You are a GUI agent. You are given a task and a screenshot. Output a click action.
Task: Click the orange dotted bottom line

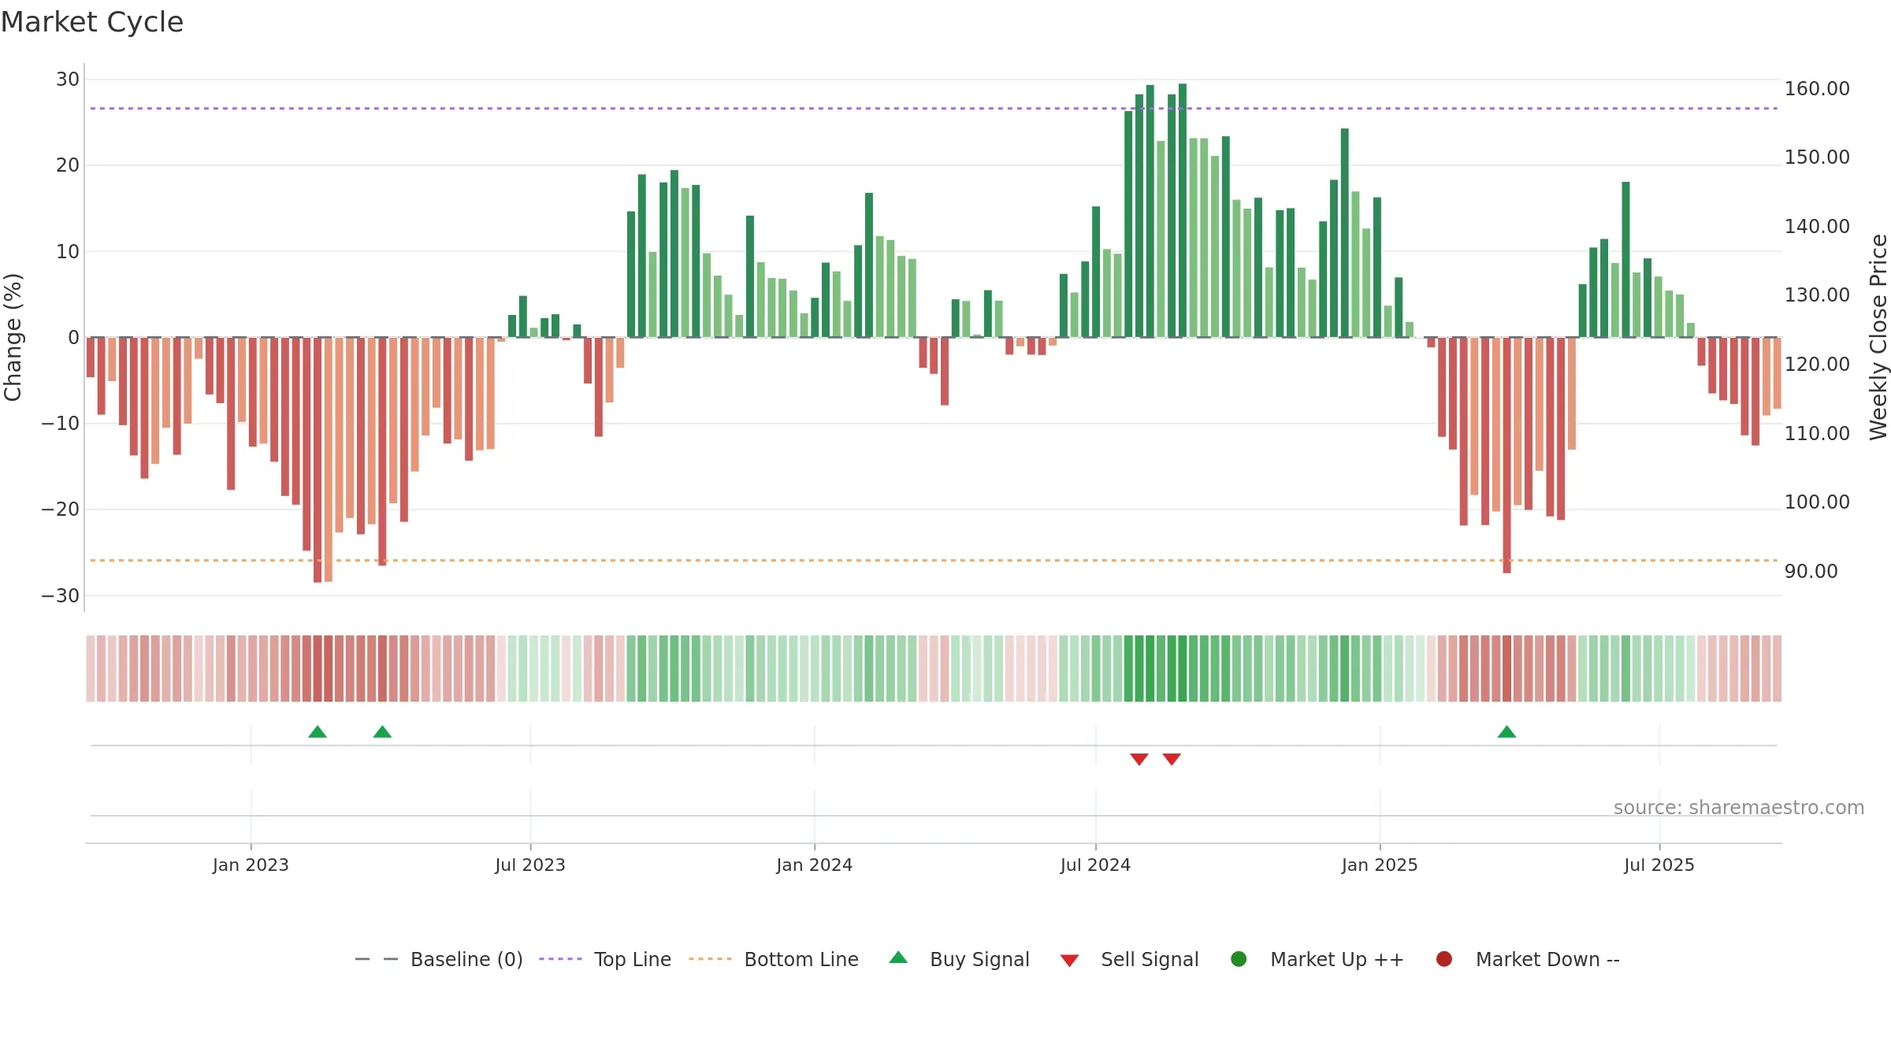point(934,560)
